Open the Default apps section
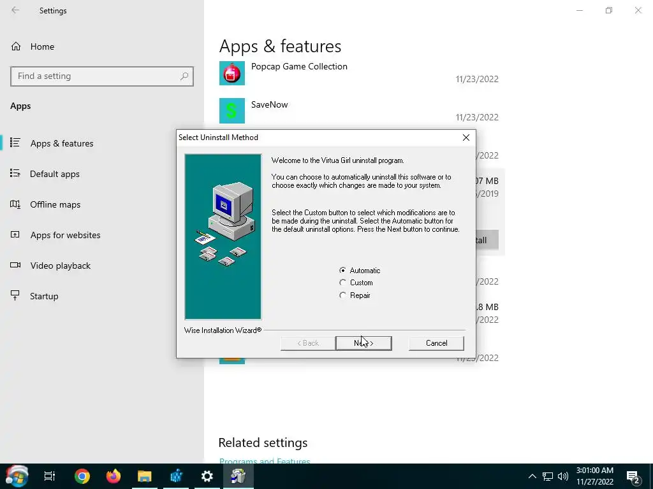The image size is (653, 489). 55,174
